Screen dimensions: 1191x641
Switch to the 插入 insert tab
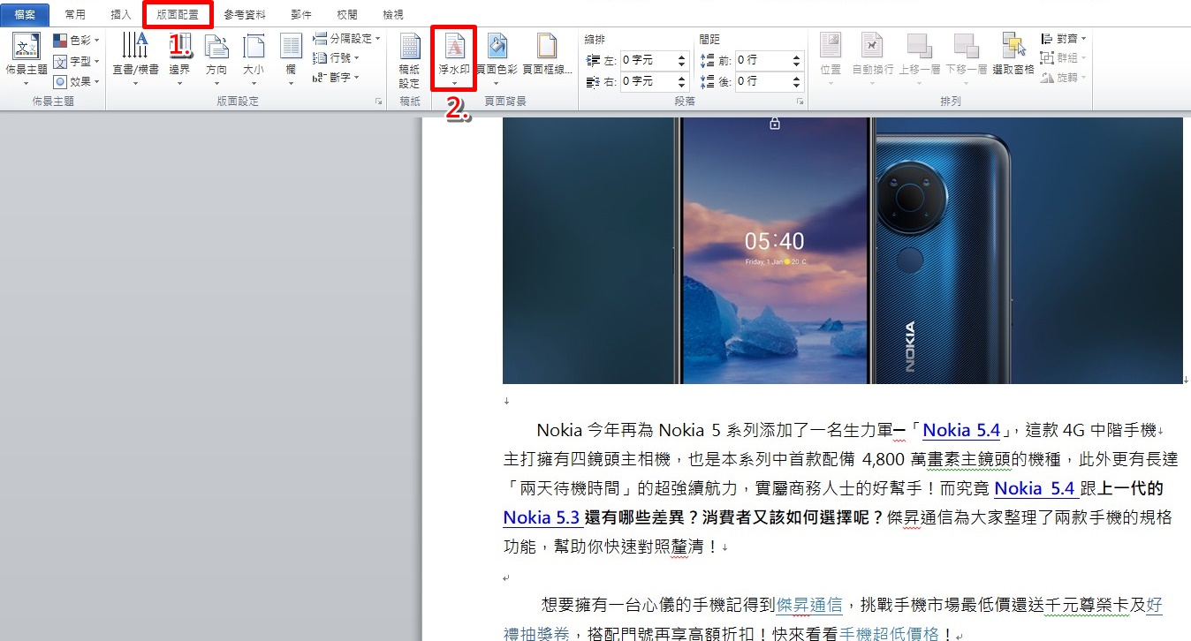121,15
